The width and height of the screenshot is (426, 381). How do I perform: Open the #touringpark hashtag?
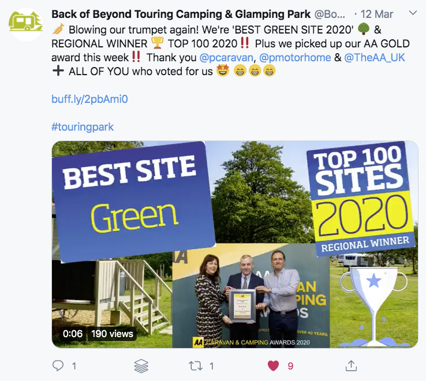pyautogui.click(x=83, y=127)
